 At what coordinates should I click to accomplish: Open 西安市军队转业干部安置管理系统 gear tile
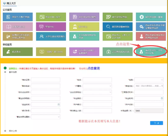[151, 27]
